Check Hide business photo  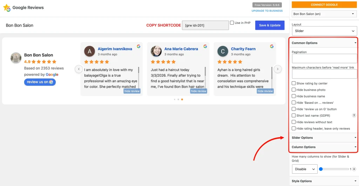tap(293, 90)
